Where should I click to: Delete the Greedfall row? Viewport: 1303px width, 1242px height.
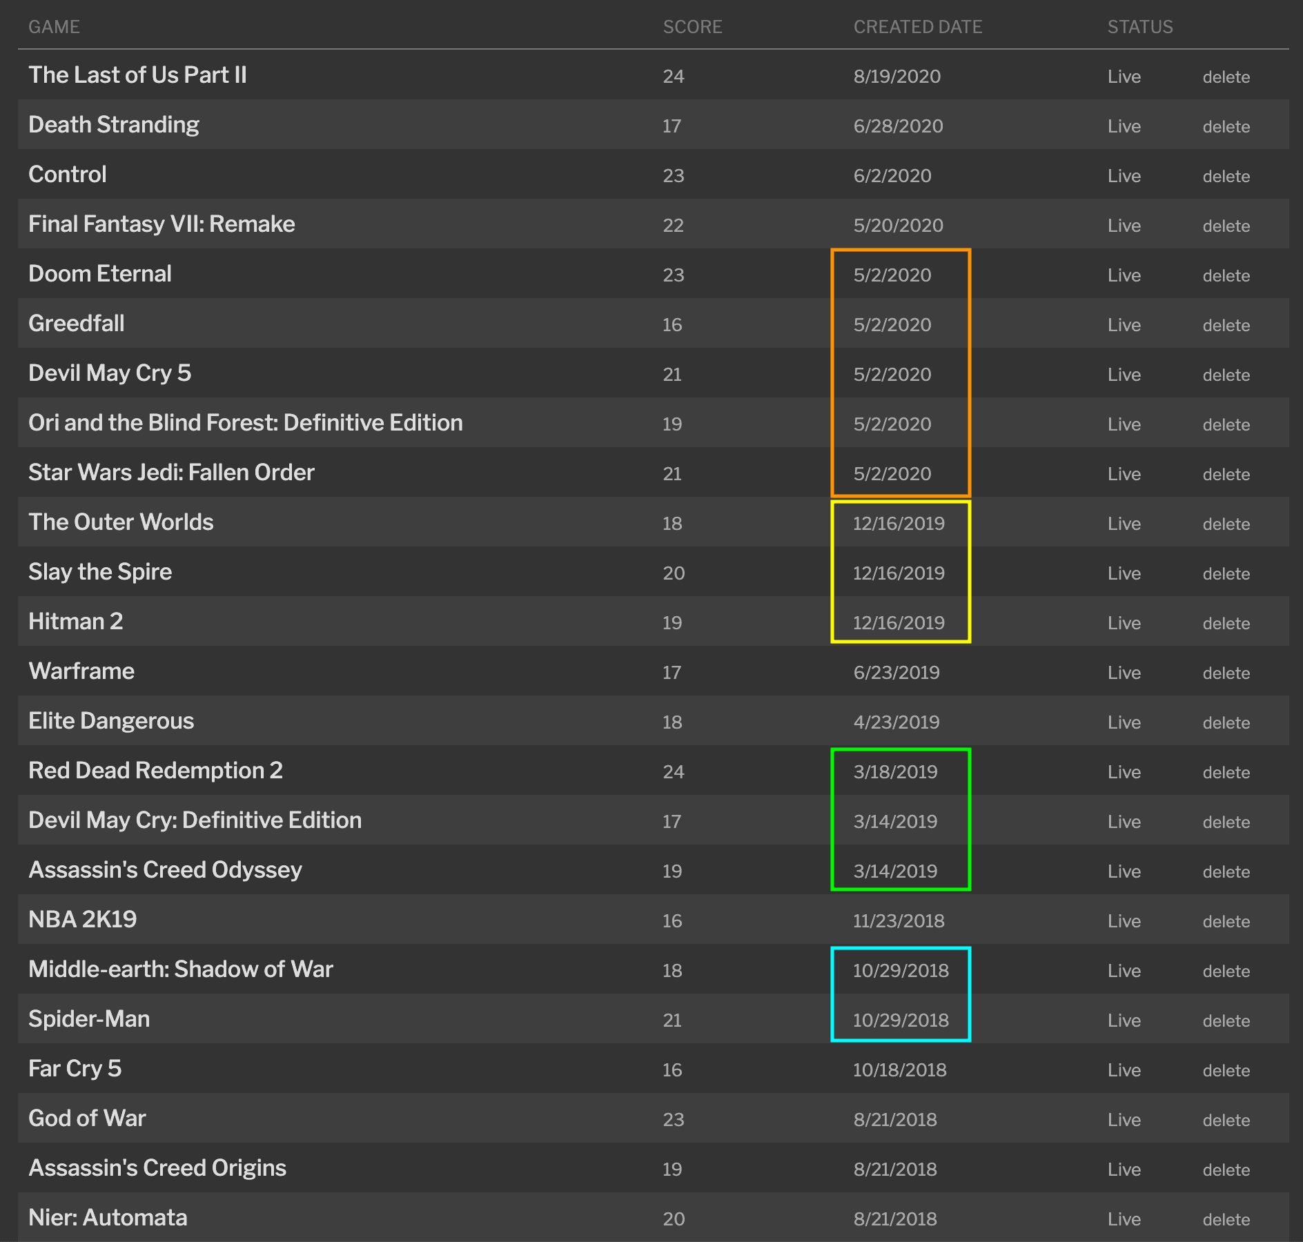[1226, 325]
